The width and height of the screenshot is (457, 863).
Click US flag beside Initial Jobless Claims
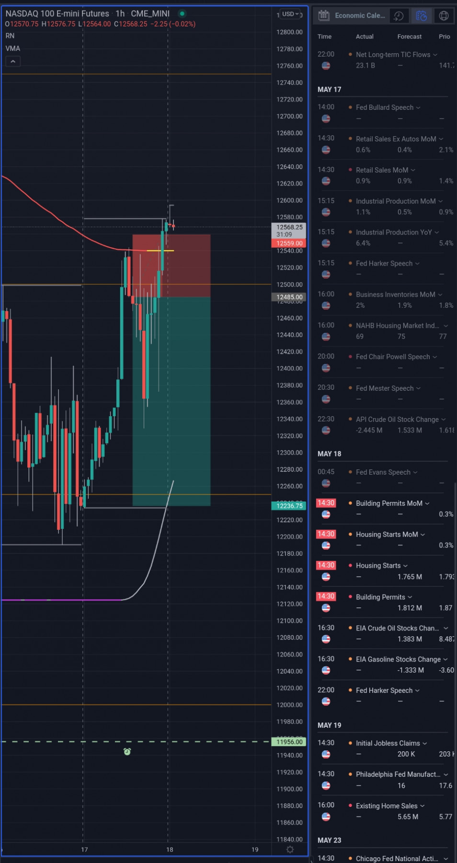click(326, 754)
